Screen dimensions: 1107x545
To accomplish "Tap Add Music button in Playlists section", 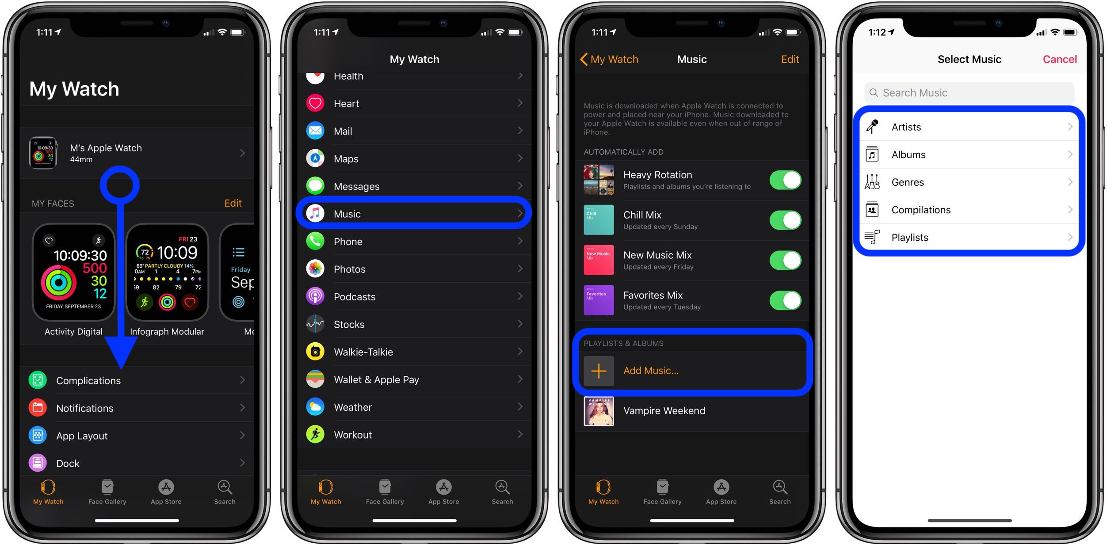I will pos(691,370).
